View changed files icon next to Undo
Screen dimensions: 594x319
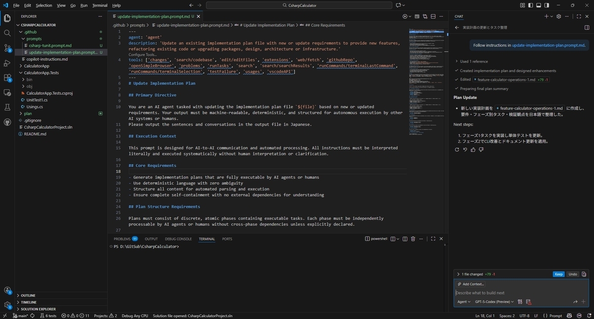click(x=584, y=274)
